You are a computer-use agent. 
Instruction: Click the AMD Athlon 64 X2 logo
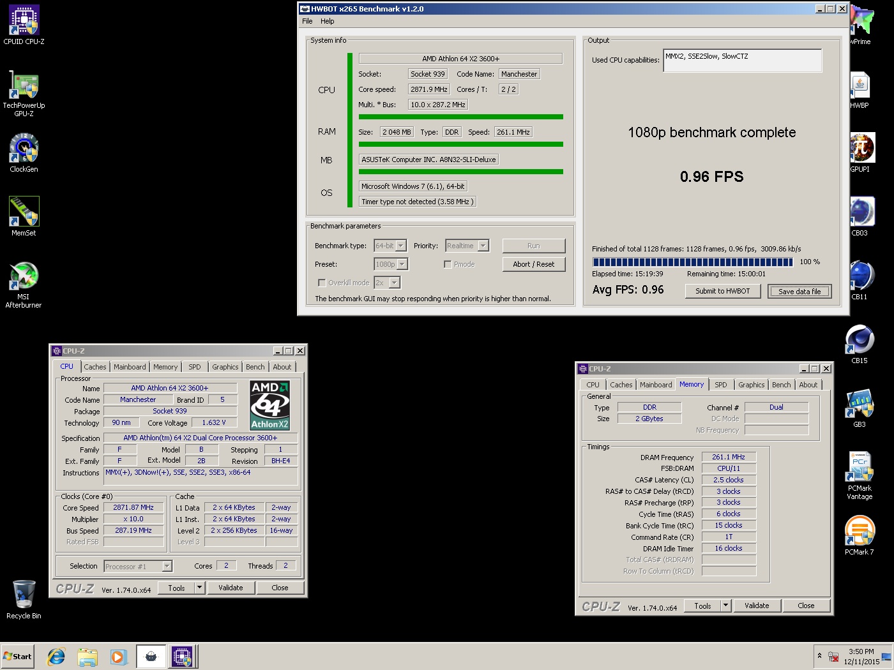[x=269, y=405]
